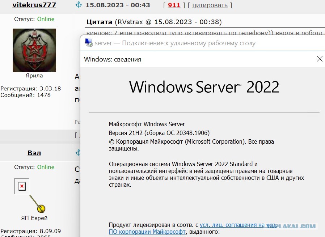The image size is (325, 237).
Task: Open the усл. лиц. соглашения license link
Action: point(237,225)
